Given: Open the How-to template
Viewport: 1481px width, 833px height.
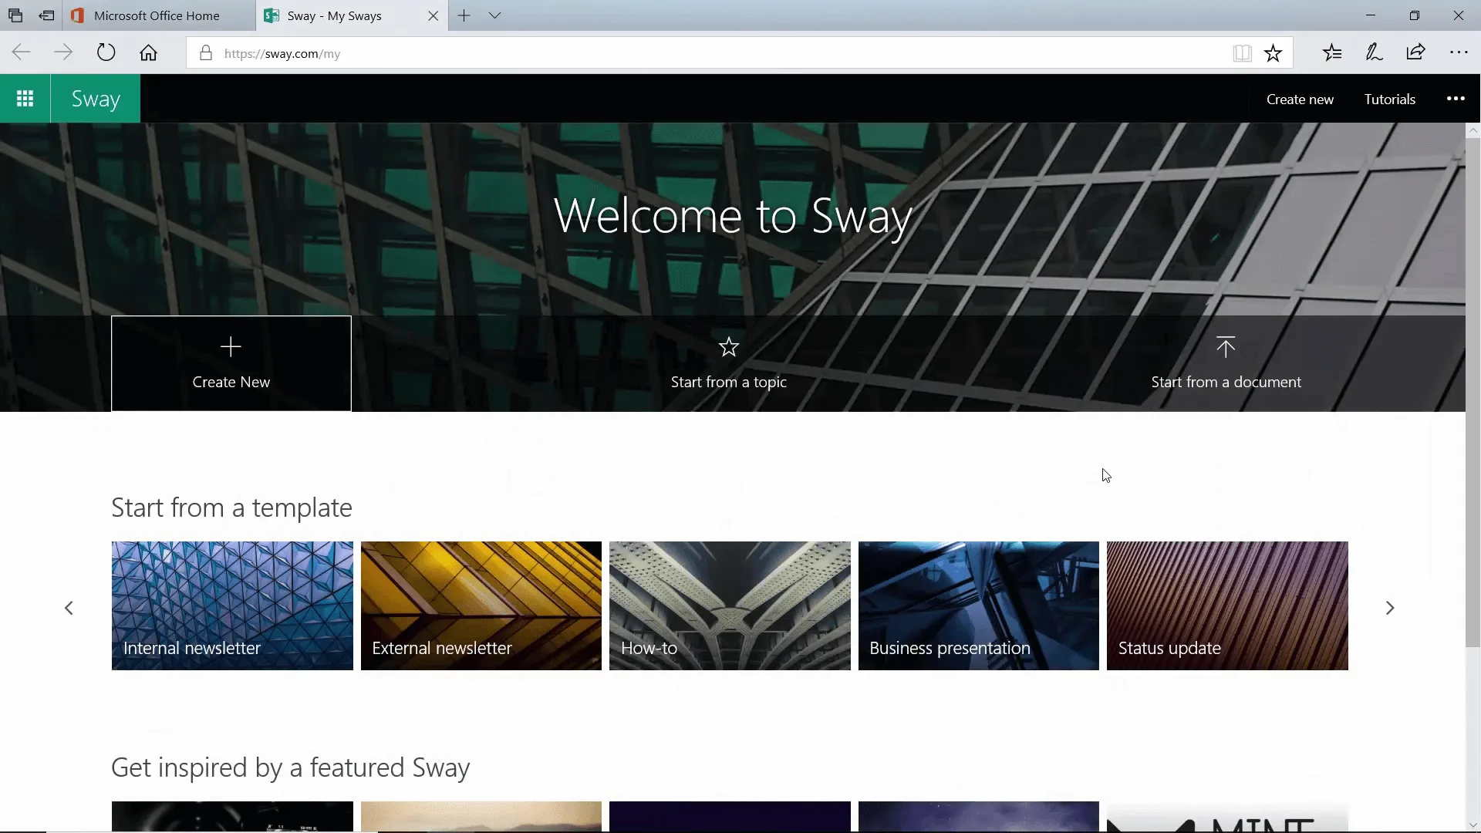Looking at the screenshot, I should [730, 605].
